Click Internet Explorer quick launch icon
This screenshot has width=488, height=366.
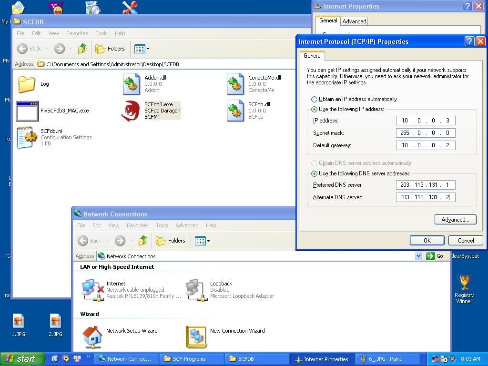point(54,359)
